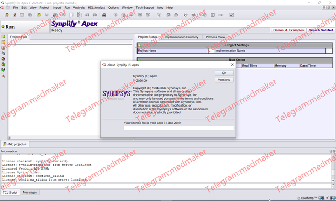Open the Tech-Support menu

point(145,8)
